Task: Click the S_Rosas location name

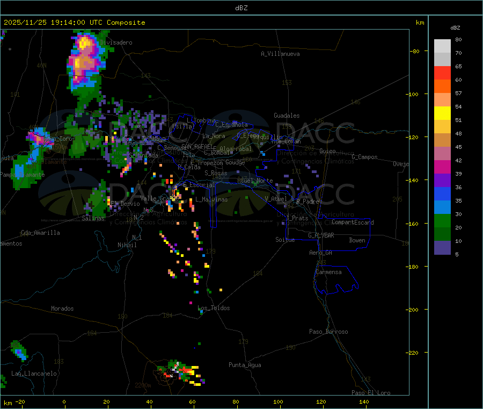Action: [x=216, y=173]
